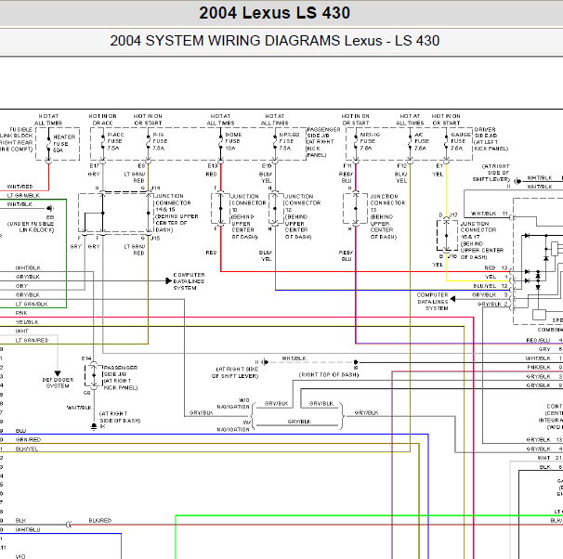This screenshot has height=559, width=563.
Task: Click the E14 connector label
Action: pyautogui.click(x=86, y=358)
